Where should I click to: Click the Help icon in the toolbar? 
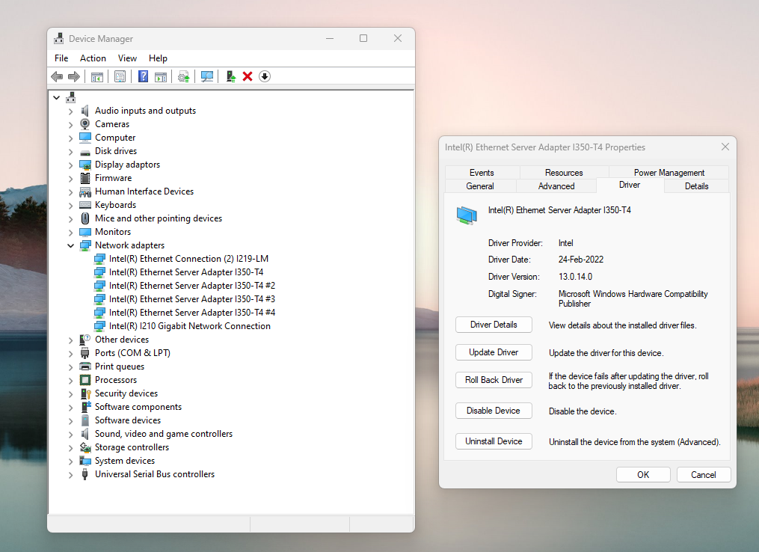pyautogui.click(x=143, y=76)
